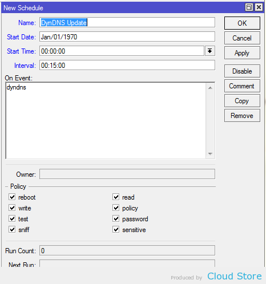Click the restore window icon in title bar
The image size is (266, 284).
coord(249,7)
